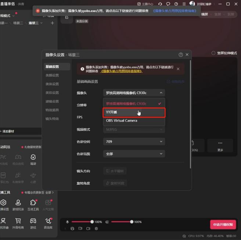Switch to the 美颜设置 tab
This screenshot has width=241, height=240.
(52, 75)
